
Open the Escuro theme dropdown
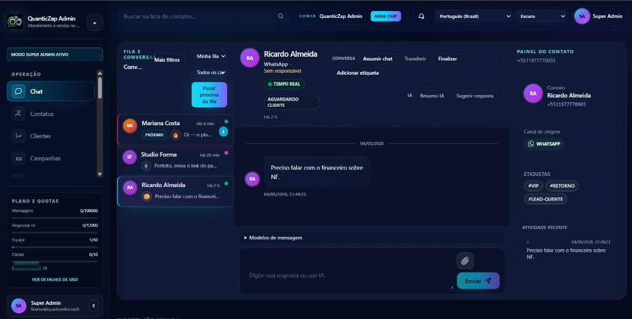click(541, 17)
